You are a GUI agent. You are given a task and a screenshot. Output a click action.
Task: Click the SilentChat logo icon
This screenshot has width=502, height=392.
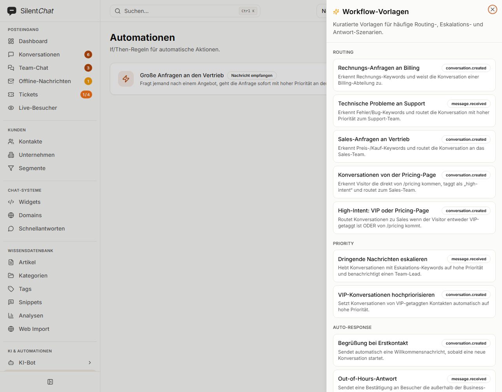12,11
